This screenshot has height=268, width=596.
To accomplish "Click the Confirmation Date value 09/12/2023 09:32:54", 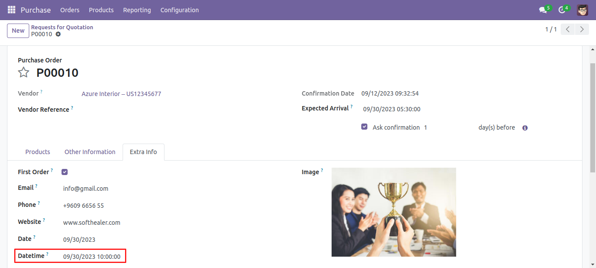I will 390,93.
